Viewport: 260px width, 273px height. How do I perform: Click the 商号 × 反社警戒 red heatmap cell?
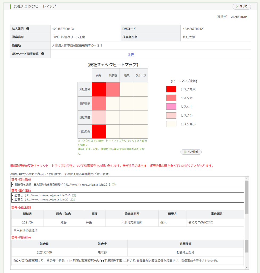point(99,89)
